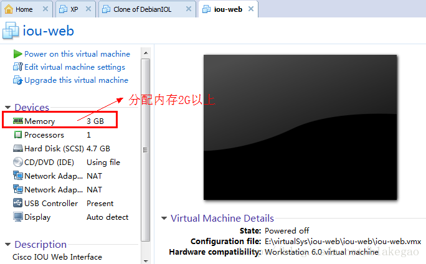Image resolution: width=426 pixels, height=264 pixels.
Task: Click the Display monitor icon
Action: (x=18, y=217)
